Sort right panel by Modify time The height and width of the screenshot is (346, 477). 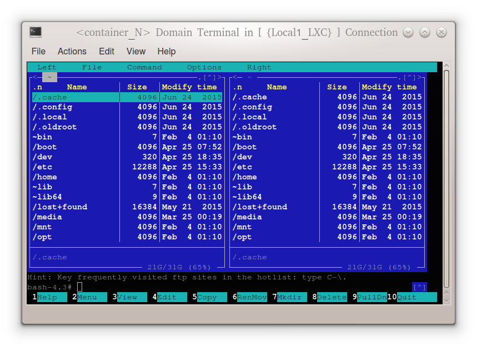389,87
